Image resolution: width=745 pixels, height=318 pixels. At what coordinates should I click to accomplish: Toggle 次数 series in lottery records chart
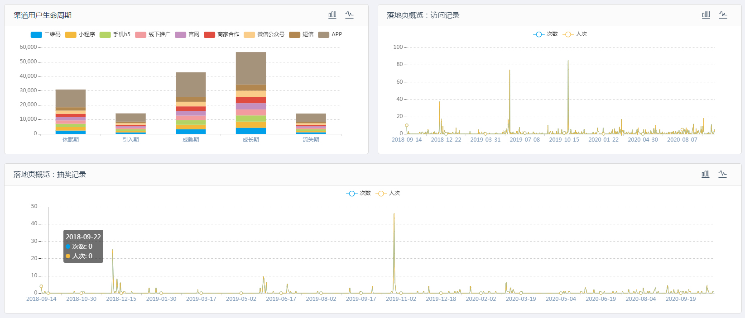[x=359, y=193]
